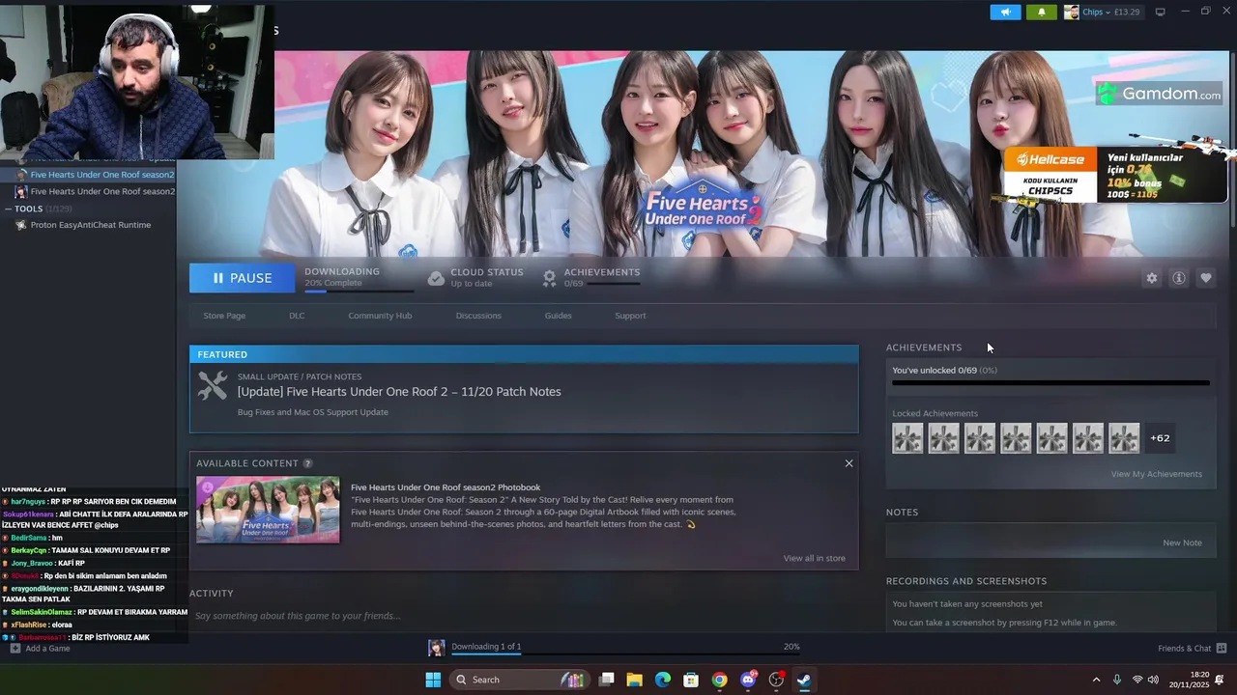The width and height of the screenshot is (1237, 695).
Task: Open the DLC tab
Action: 297,316
